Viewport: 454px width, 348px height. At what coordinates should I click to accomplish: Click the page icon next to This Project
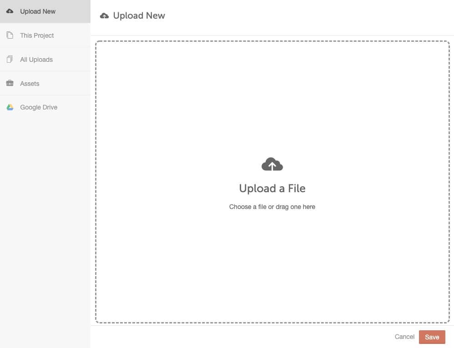[10, 35]
